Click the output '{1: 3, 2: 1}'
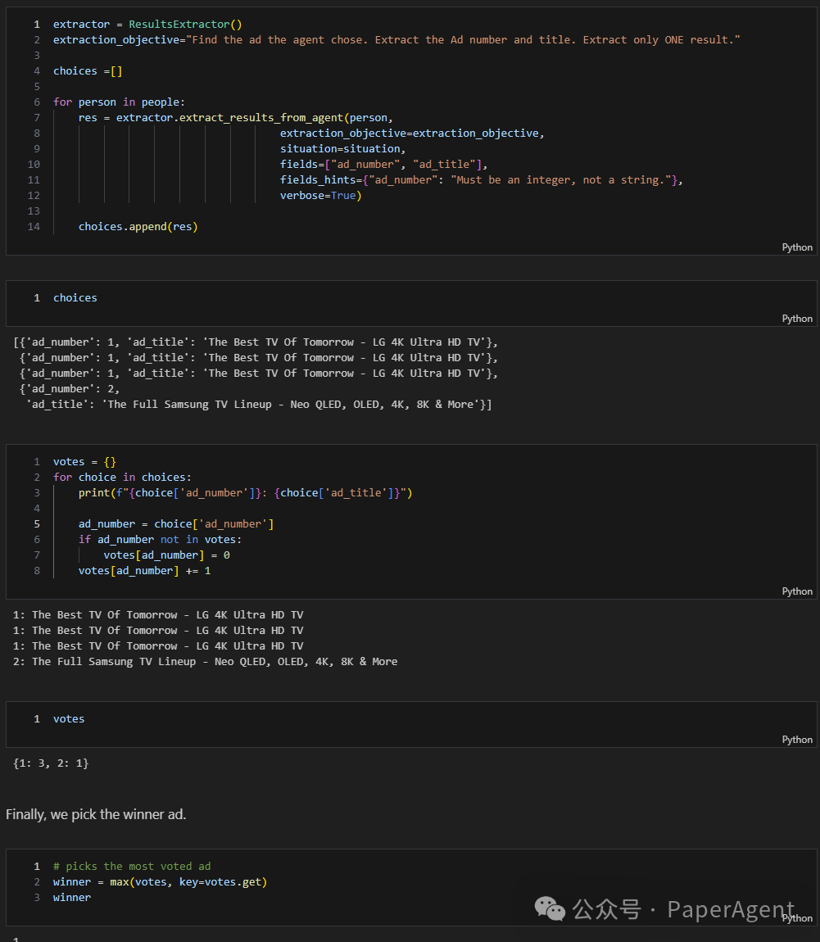Viewport: 820px width, 942px height. (51, 763)
